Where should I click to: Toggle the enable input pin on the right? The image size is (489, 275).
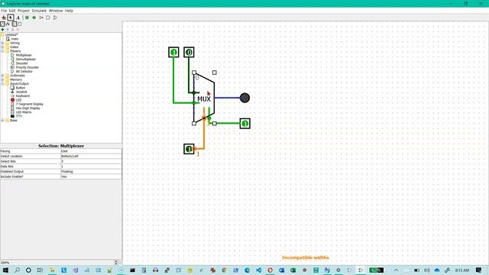(244, 124)
